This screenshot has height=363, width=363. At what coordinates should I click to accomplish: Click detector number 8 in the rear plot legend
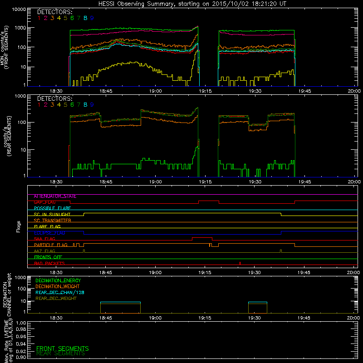pyautogui.click(x=85, y=105)
